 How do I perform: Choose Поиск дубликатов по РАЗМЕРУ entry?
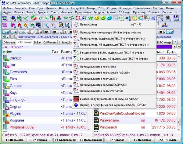pyautogui.click(x=114, y=79)
